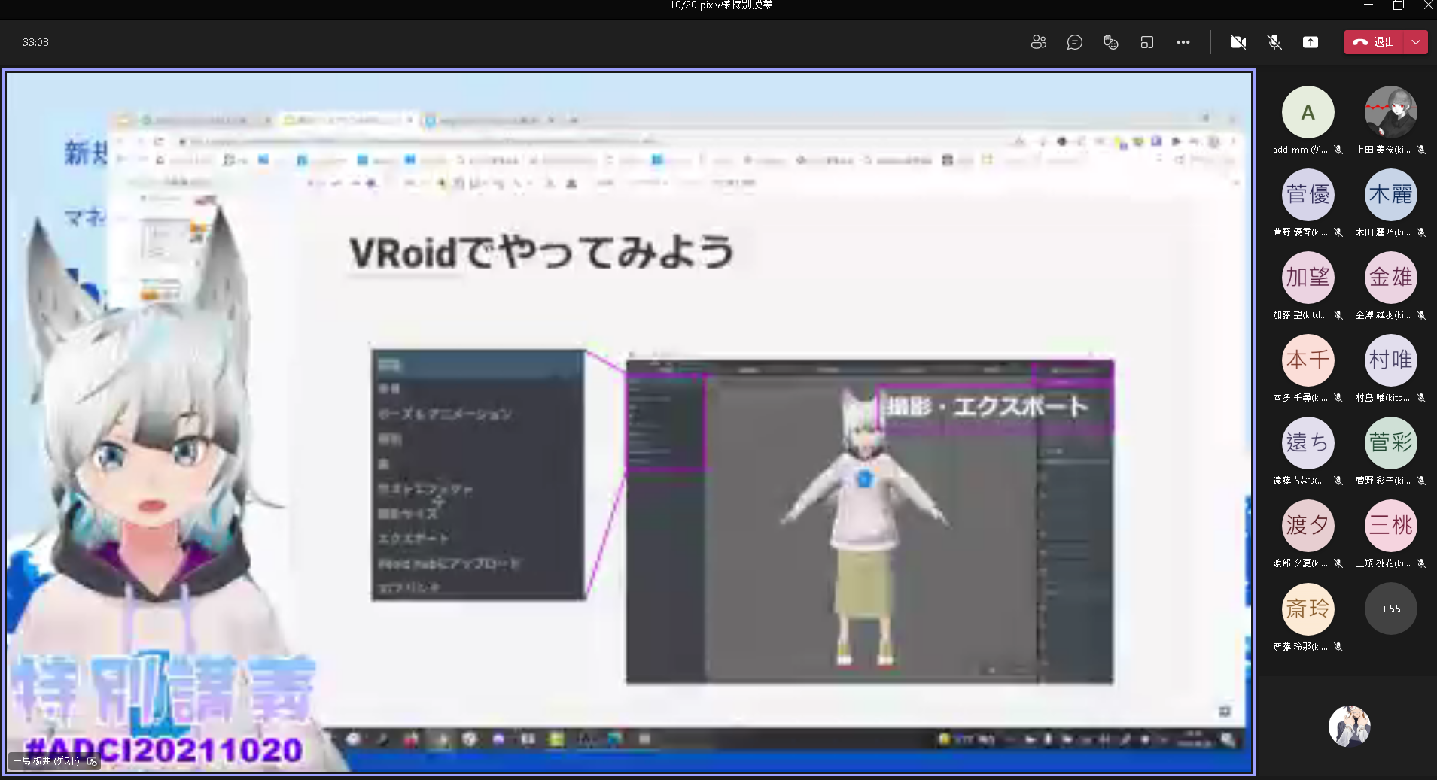Show the +55 more participants
1437x780 pixels.
1390,609
